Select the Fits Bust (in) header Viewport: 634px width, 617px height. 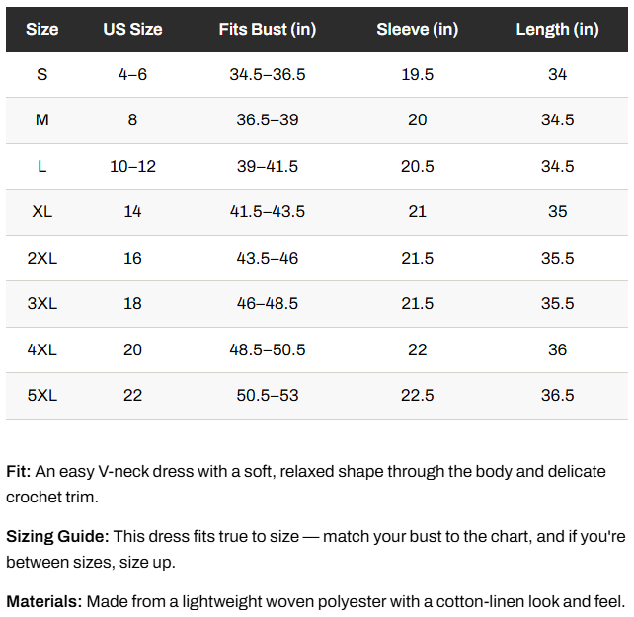268,29
